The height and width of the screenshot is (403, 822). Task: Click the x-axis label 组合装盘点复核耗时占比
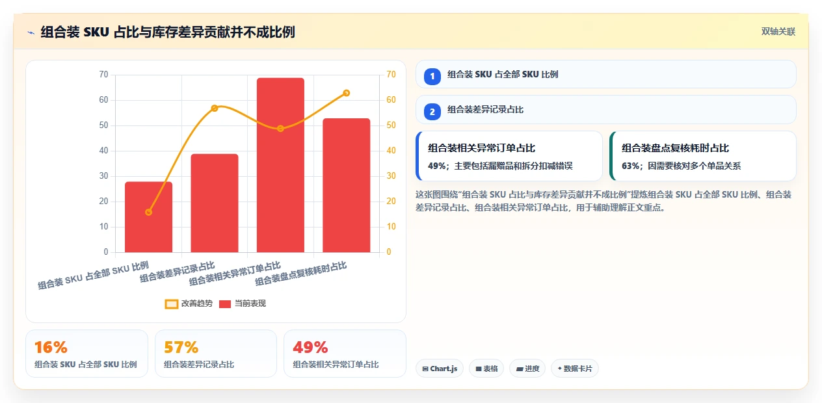301,274
